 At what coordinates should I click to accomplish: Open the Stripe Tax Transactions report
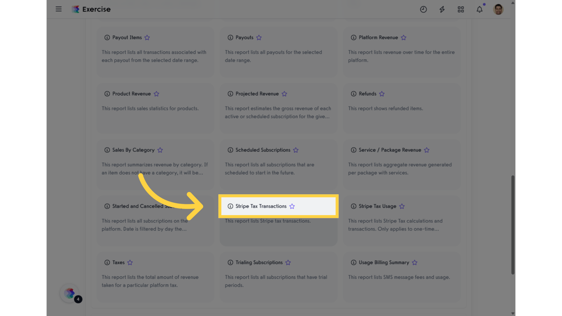pyautogui.click(x=261, y=206)
